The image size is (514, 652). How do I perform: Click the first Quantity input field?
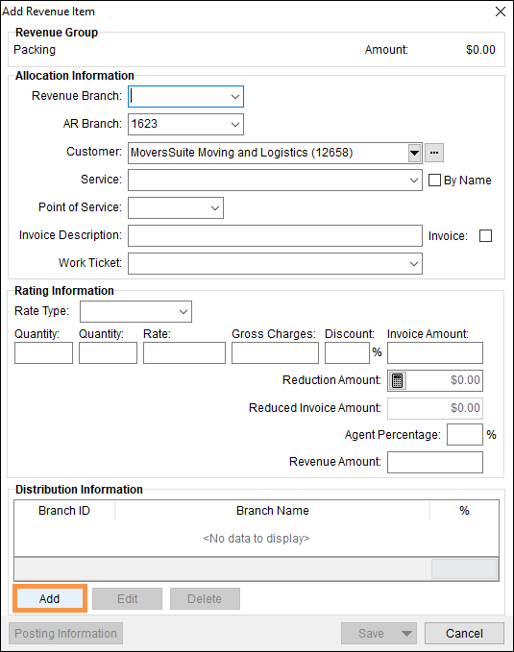tap(43, 353)
